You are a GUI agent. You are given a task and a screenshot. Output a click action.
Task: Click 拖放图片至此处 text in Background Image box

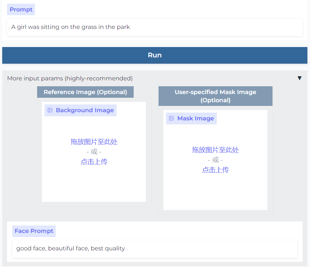pyautogui.click(x=94, y=142)
